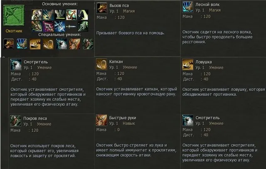
Task: Select the purple arrowhead main skill icon
Action: click(x=48, y=27)
